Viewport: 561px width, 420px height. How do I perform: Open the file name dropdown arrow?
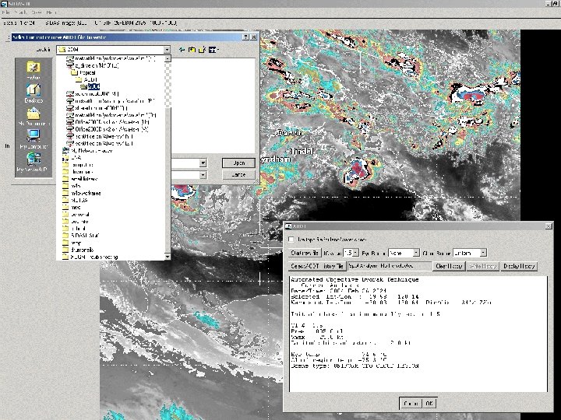[x=203, y=163]
